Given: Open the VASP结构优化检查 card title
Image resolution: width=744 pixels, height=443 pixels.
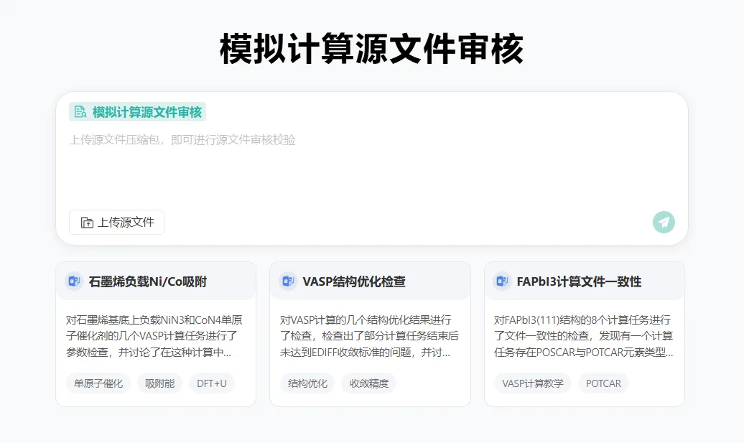Looking at the screenshot, I should (353, 282).
